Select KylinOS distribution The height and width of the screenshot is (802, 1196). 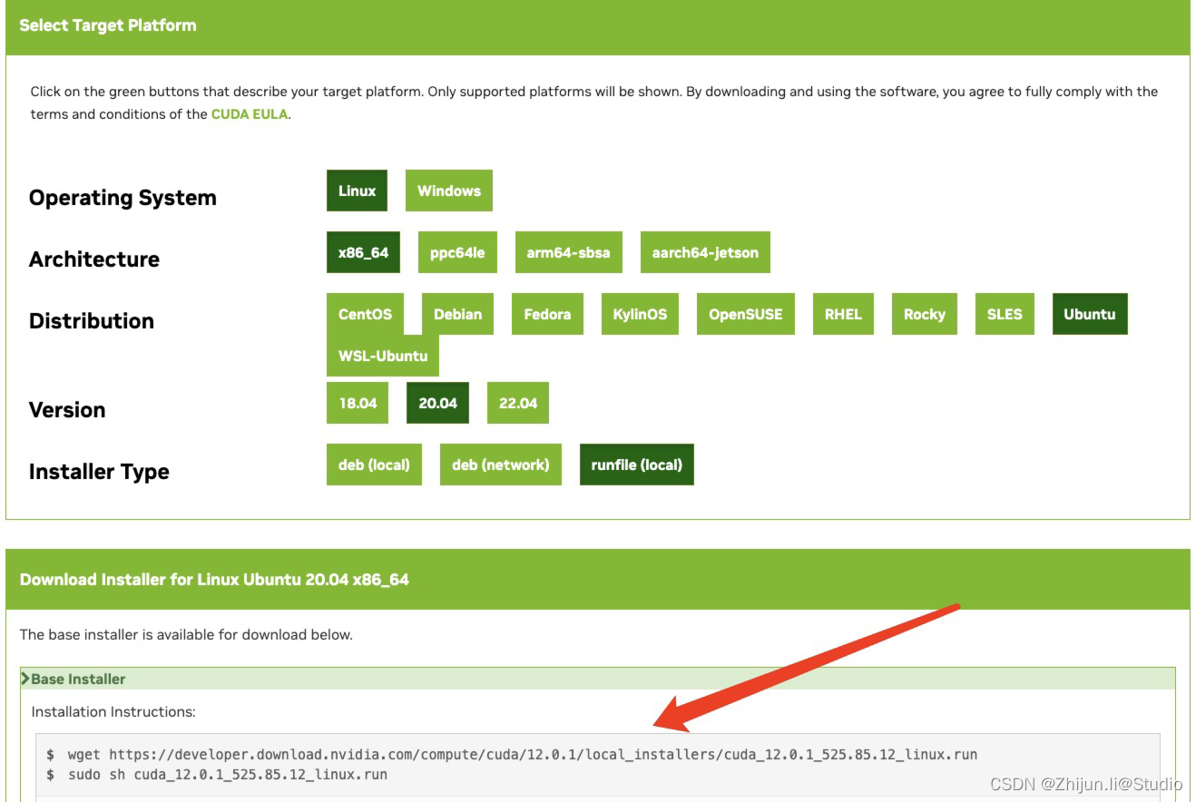(x=640, y=314)
